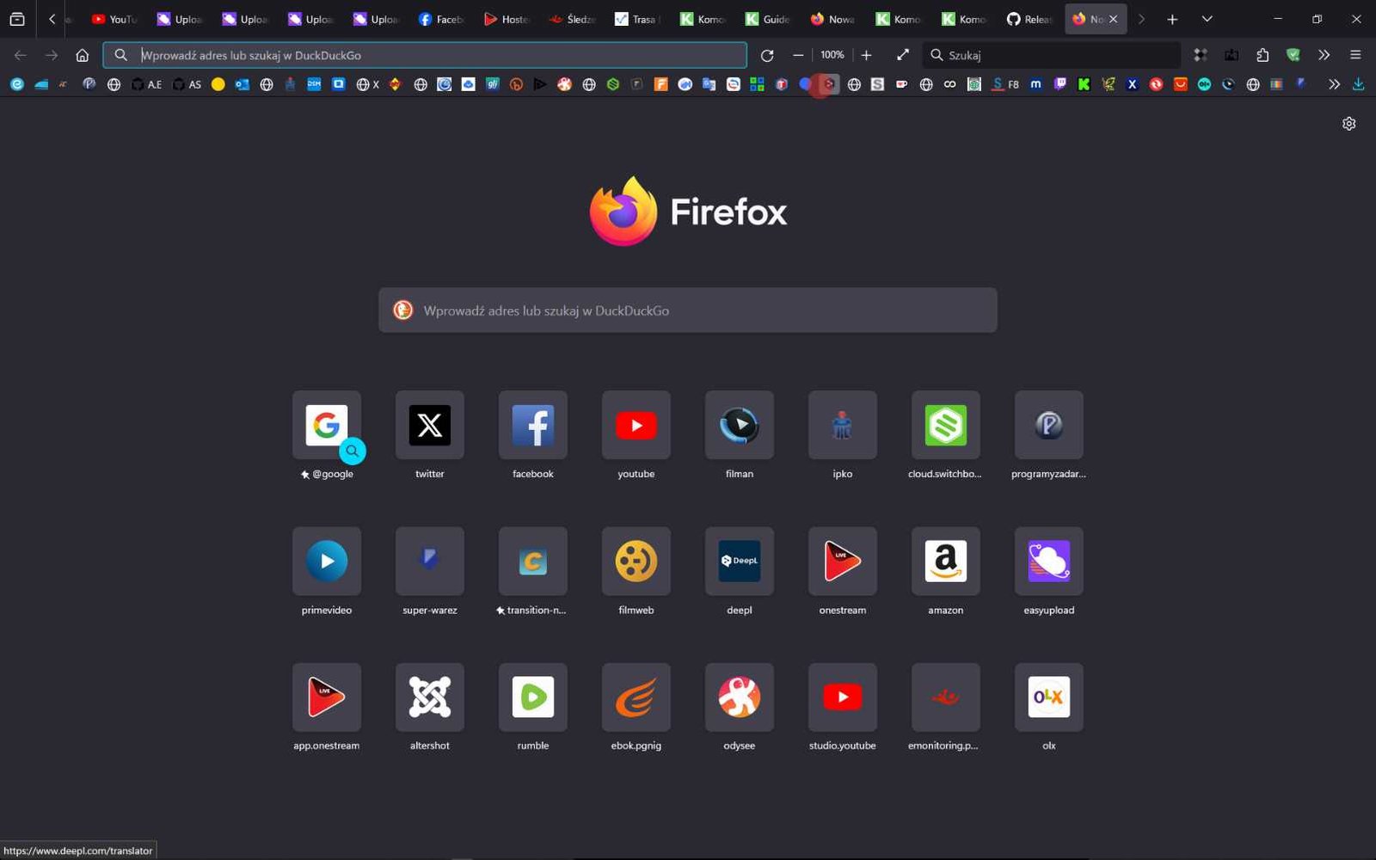Open the easyupload shortcut tile
Screen dimensions: 1376x860
click(x=1049, y=561)
